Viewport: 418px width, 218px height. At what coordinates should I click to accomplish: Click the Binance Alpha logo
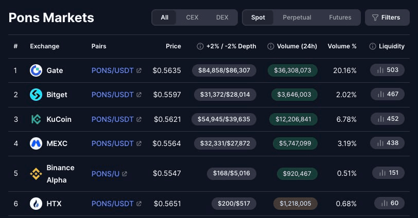pyautogui.click(x=36, y=174)
